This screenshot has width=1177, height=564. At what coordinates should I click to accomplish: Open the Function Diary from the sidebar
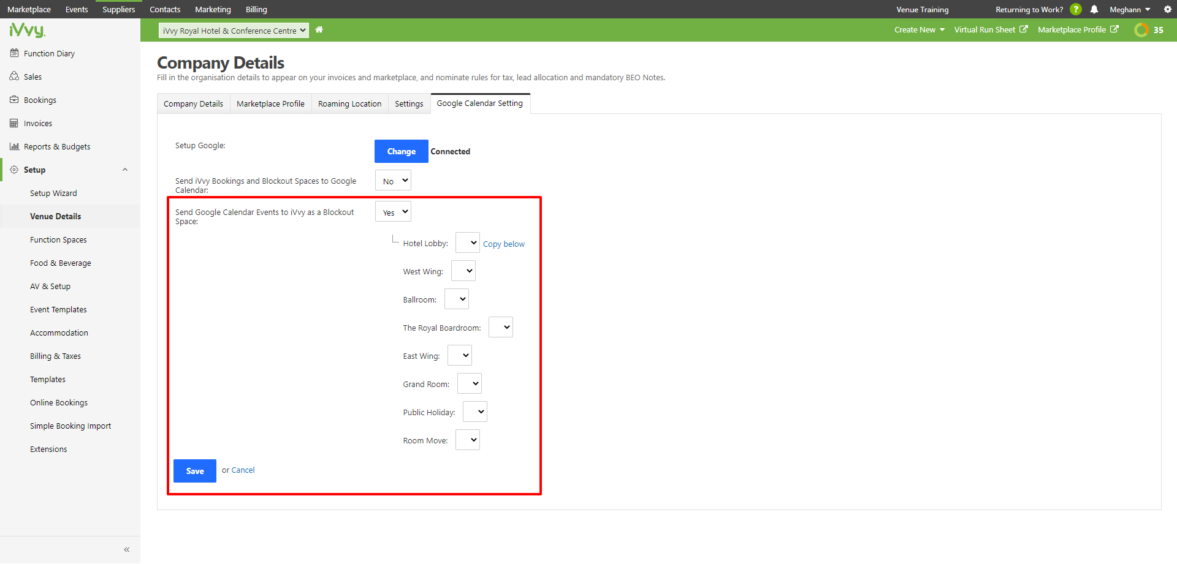(x=48, y=53)
